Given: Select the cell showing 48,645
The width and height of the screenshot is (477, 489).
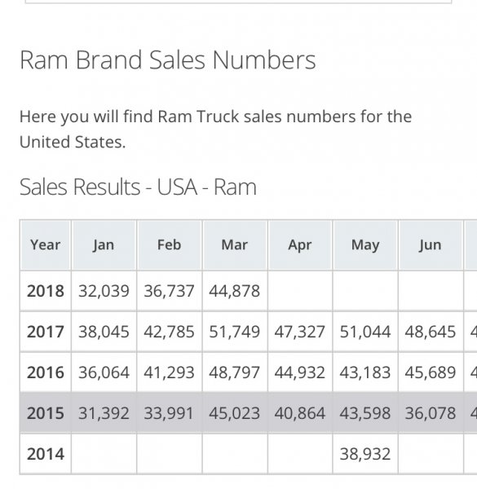Looking at the screenshot, I should pos(431,332).
